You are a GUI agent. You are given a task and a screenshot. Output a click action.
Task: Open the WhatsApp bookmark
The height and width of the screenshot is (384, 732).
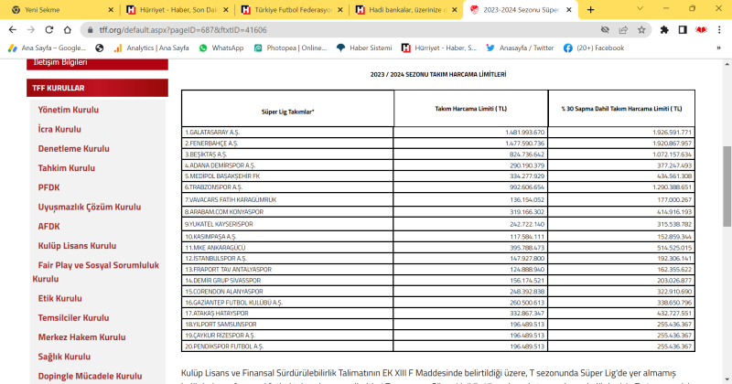[221, 48]
